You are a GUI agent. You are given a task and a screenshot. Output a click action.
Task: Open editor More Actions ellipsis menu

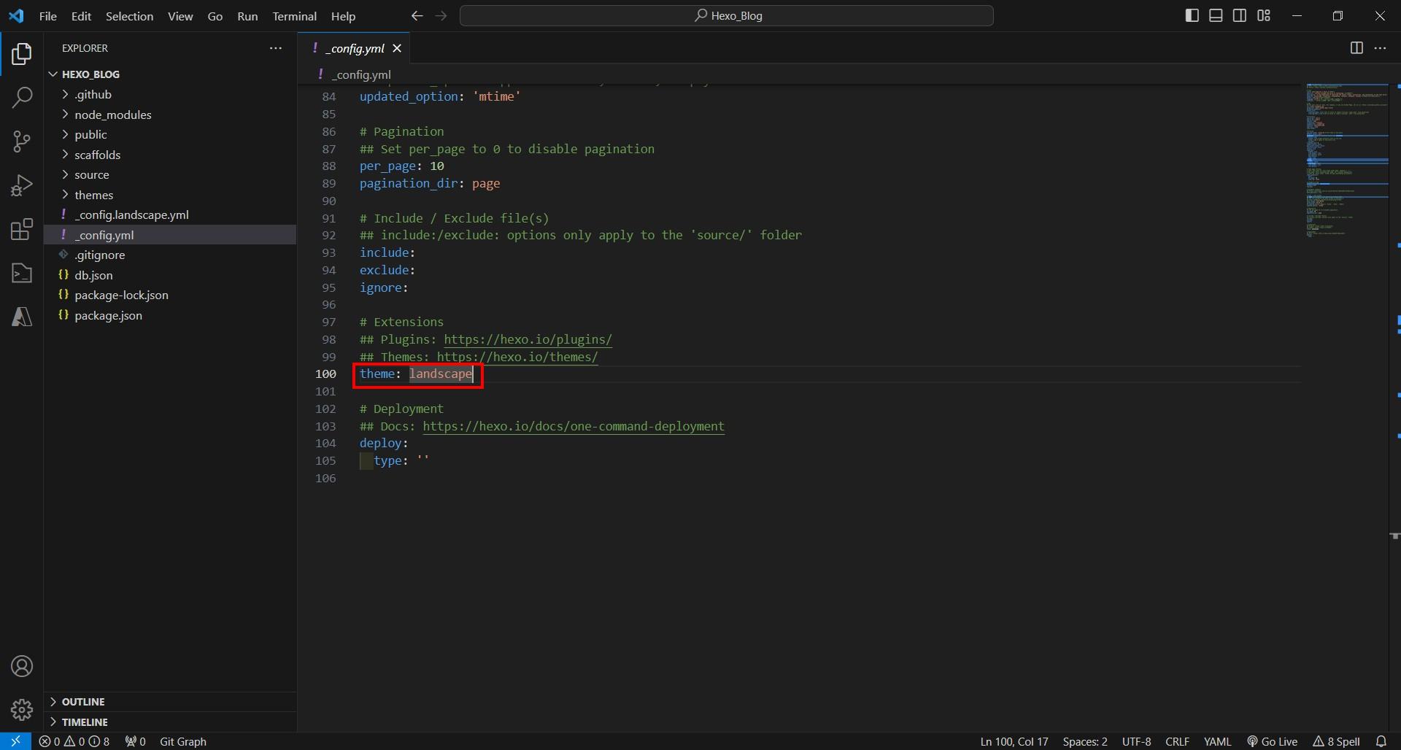[1380, 48]
